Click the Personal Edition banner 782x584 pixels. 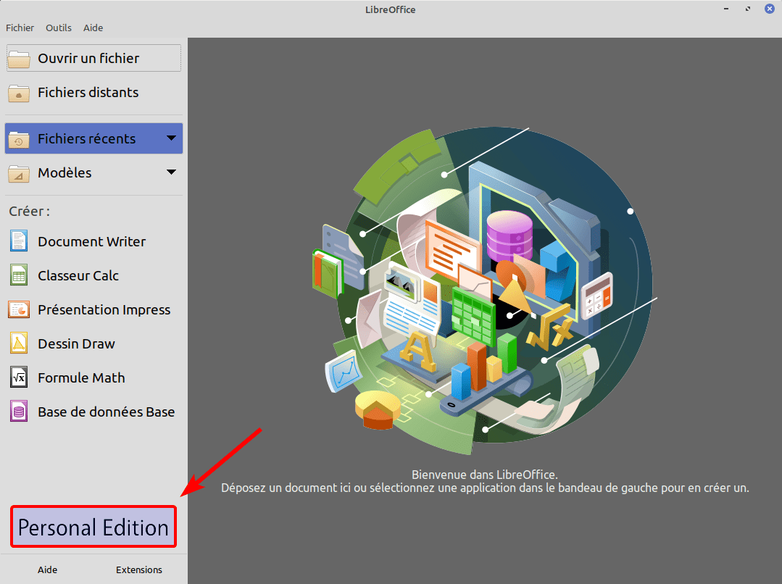93,527
